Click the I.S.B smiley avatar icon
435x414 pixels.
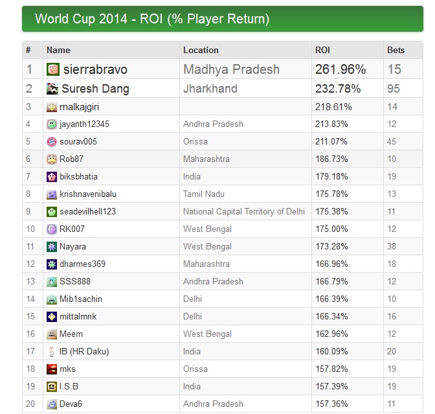pyautogui.click(x=52, y=387)
